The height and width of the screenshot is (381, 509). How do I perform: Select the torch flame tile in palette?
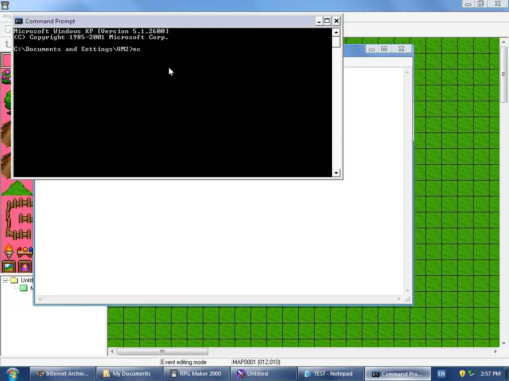(9, 251)
